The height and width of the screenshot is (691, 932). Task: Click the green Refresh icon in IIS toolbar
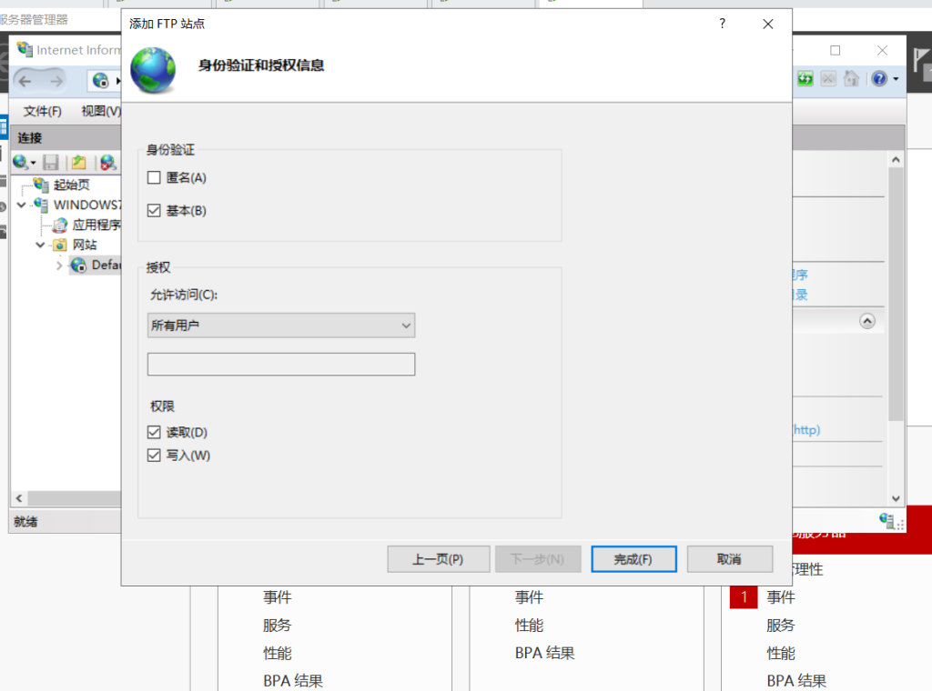click(x=805, y=79)
